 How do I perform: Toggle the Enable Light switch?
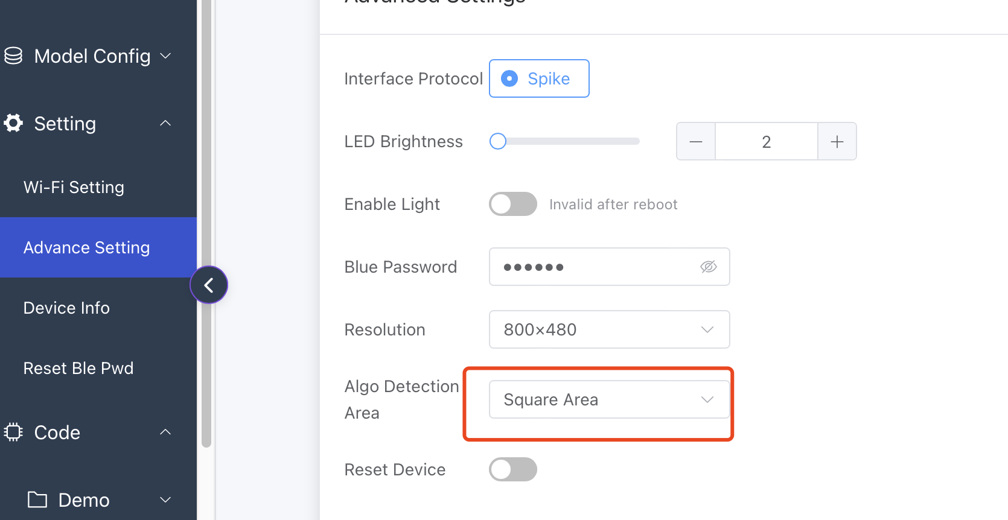click(512, 204)
